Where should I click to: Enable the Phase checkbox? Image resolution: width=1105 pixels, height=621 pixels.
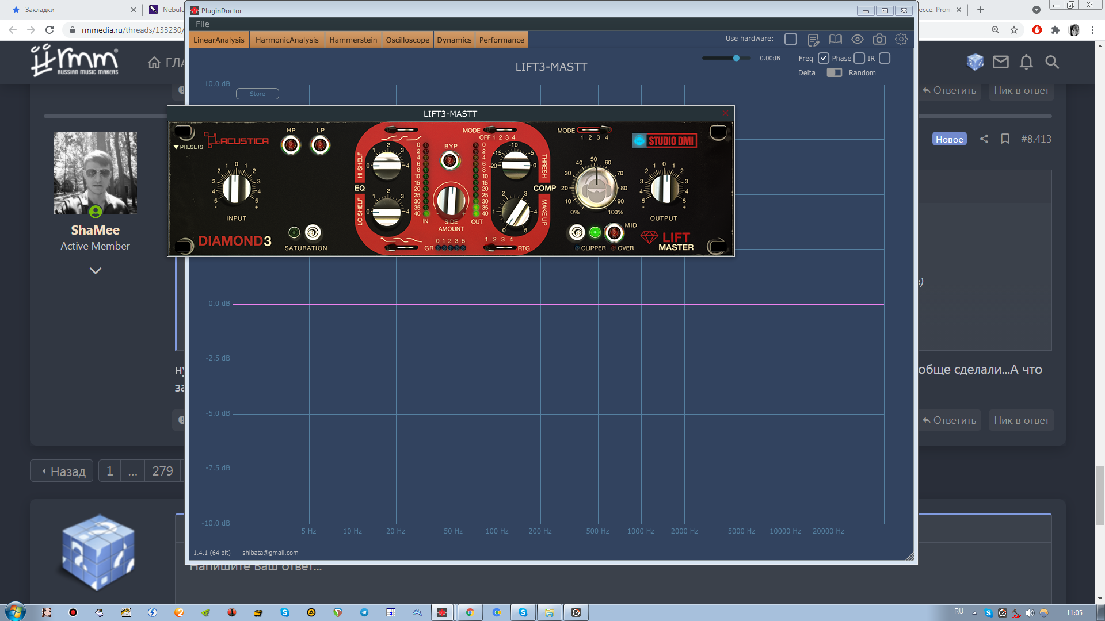click(x=859, y=58)
